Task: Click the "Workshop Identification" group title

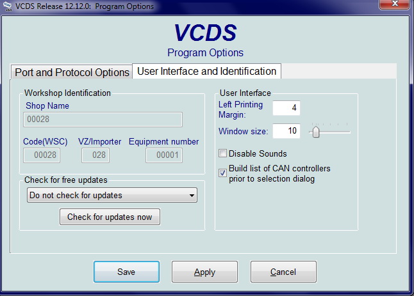Action: (x=67, y=93)
